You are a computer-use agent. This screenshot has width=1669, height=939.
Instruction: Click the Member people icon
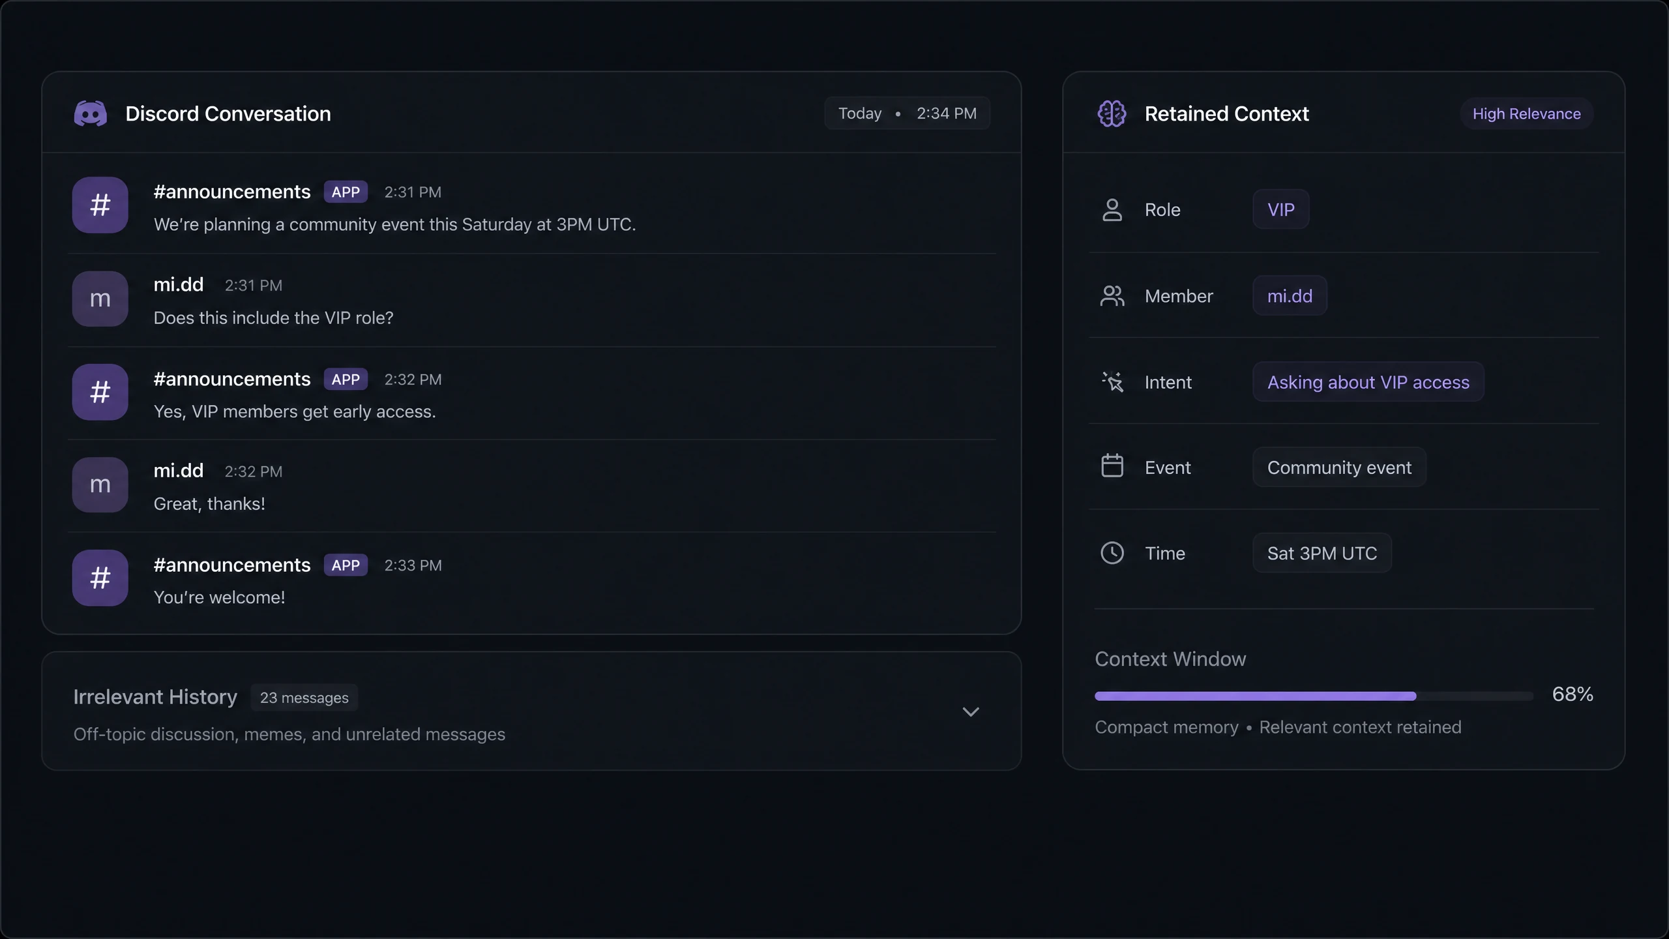tap(1112, 295)
